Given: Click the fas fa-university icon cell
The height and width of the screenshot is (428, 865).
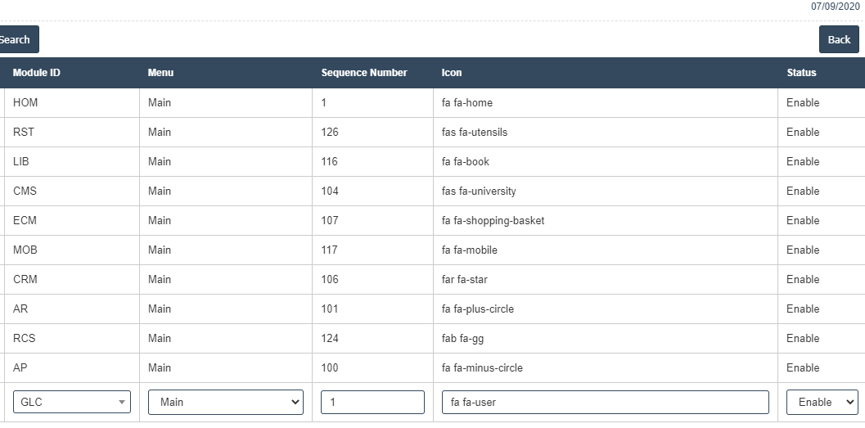Looking at the screenshot, I should [x=479, y=191].
